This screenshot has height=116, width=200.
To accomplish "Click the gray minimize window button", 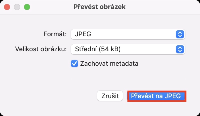I will click(x=17, y=7).
